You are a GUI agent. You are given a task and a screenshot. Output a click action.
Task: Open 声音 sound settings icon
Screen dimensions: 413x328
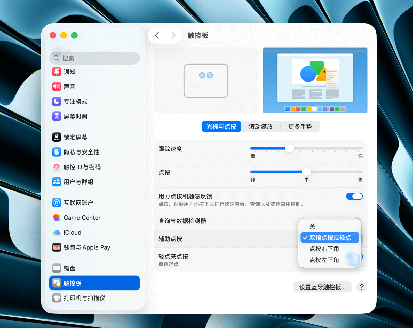57,87
